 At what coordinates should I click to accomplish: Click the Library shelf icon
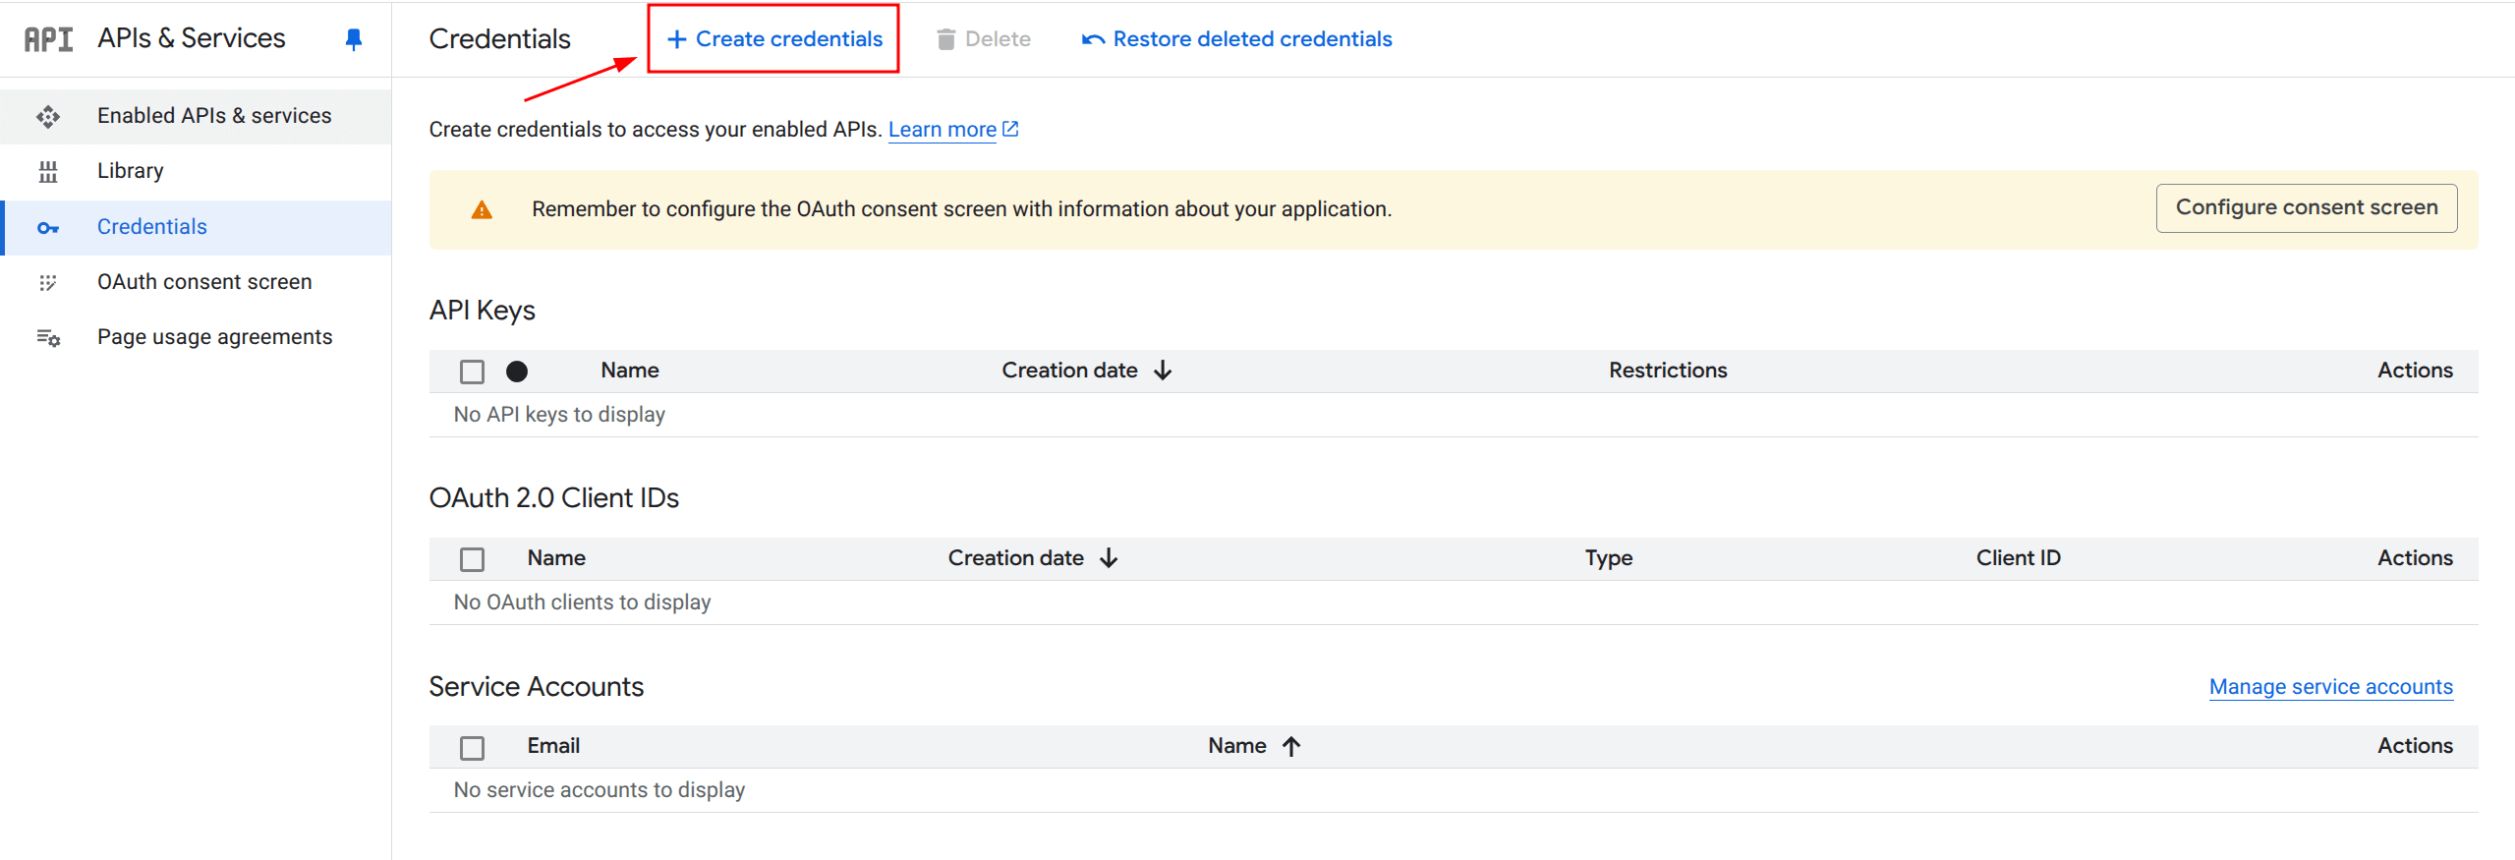(x=48, y=172)
